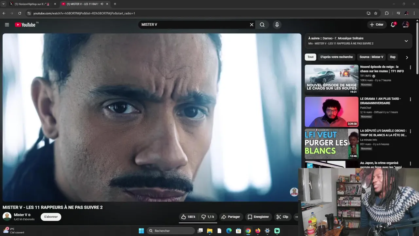Viewport: 419px width, 236px height.
Task: Open options for the Au Japon crime video
Action: pos(410,164)
